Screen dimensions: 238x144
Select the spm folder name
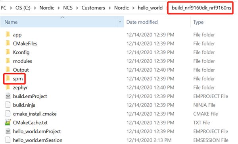[x=18, y=79]
